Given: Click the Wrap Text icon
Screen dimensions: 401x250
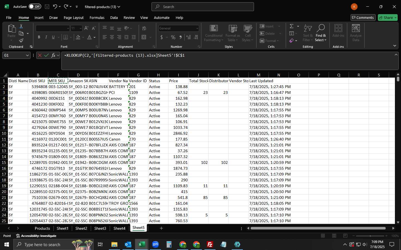Looking at the screenshot, I should [144, 28].
